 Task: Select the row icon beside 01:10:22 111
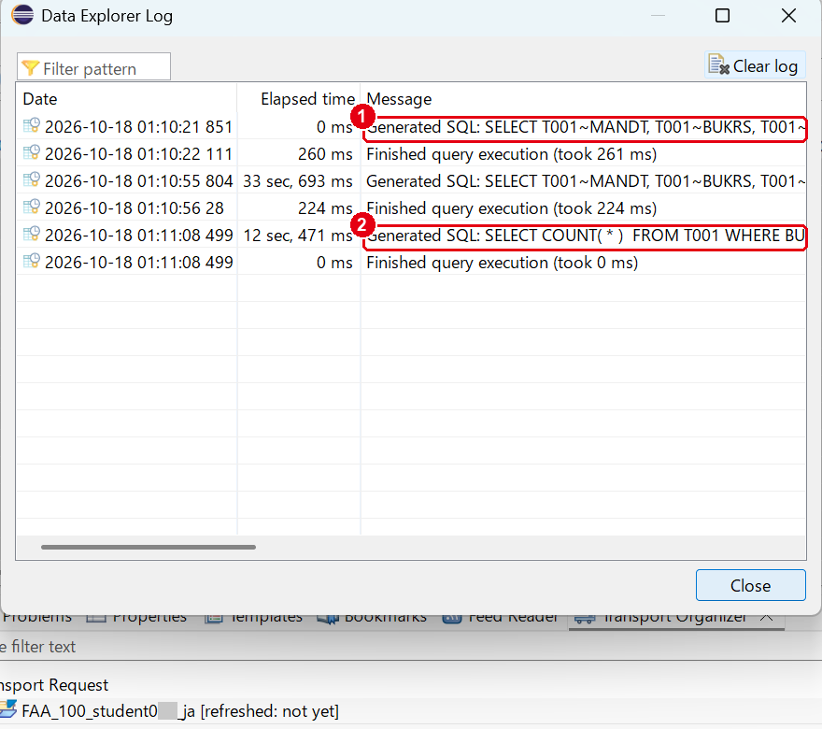coord(32,153)
